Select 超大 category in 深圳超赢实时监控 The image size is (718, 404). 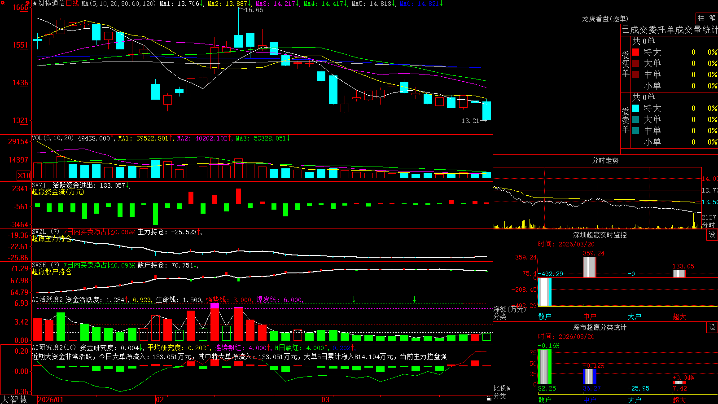(679, 316)
